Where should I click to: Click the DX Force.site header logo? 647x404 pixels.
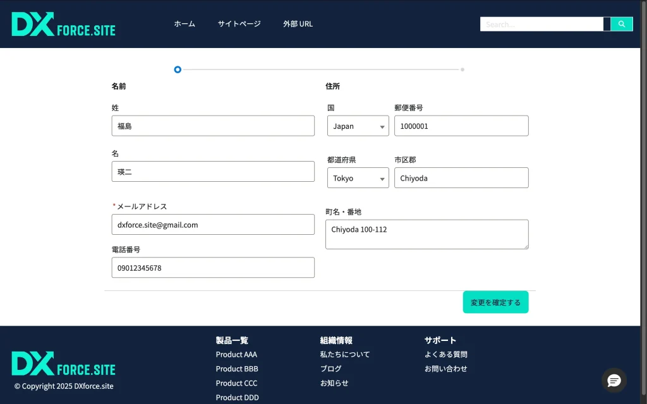64,25
